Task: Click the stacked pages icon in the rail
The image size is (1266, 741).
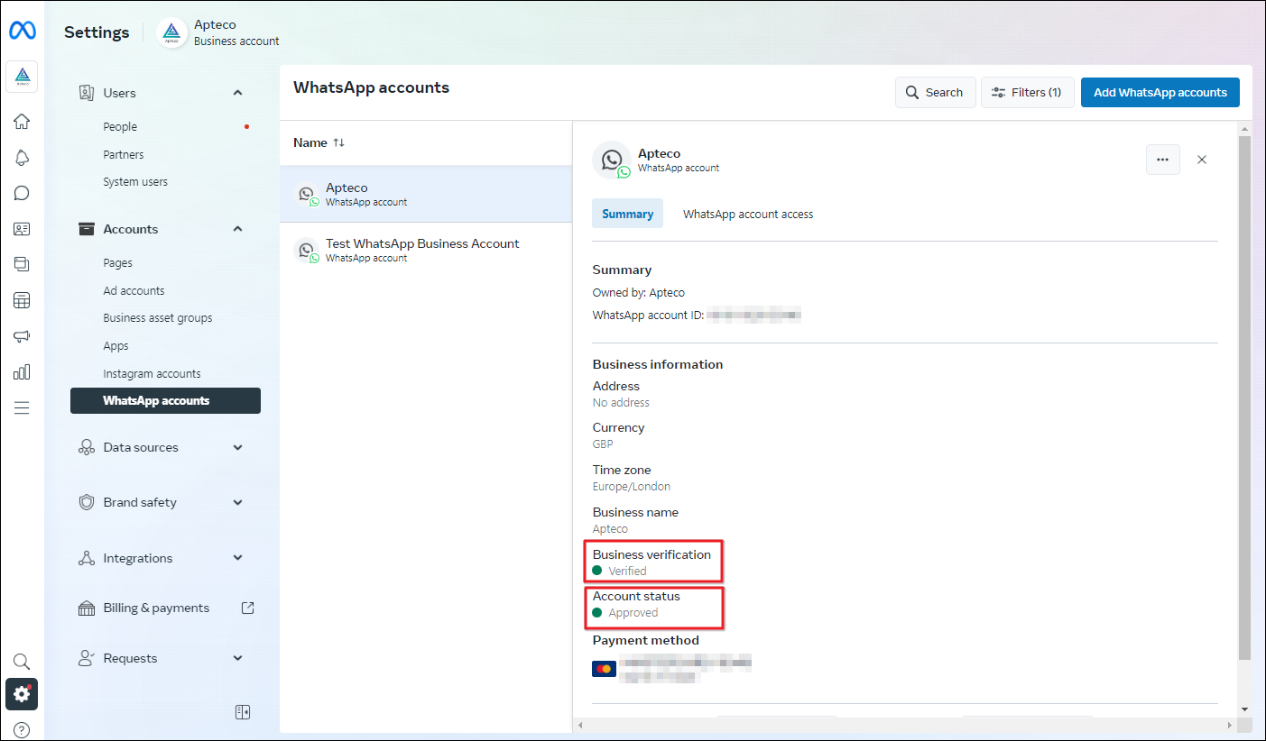Action: 22,264
